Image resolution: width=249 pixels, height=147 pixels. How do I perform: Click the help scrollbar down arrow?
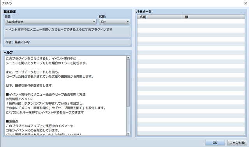(128, 134)
